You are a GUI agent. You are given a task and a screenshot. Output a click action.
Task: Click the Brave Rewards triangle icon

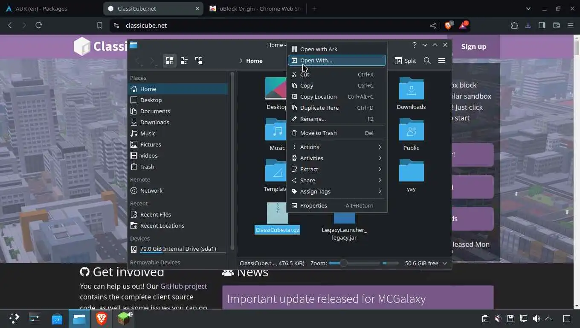[x=463, y=25]
